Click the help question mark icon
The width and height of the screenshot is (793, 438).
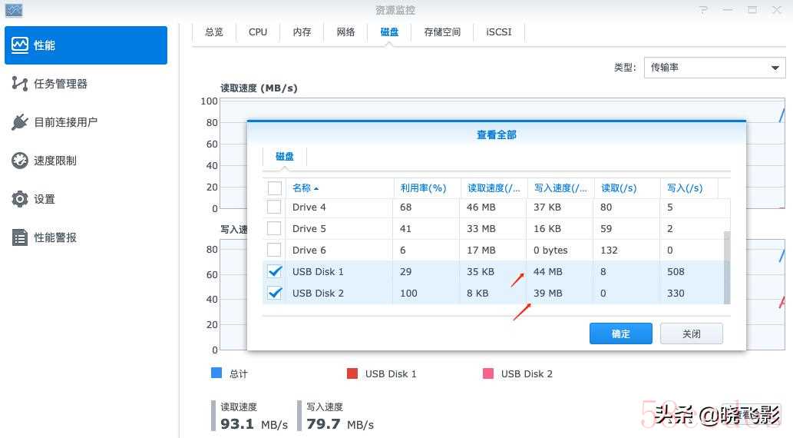pyautogui.click(x=703, y=10)
